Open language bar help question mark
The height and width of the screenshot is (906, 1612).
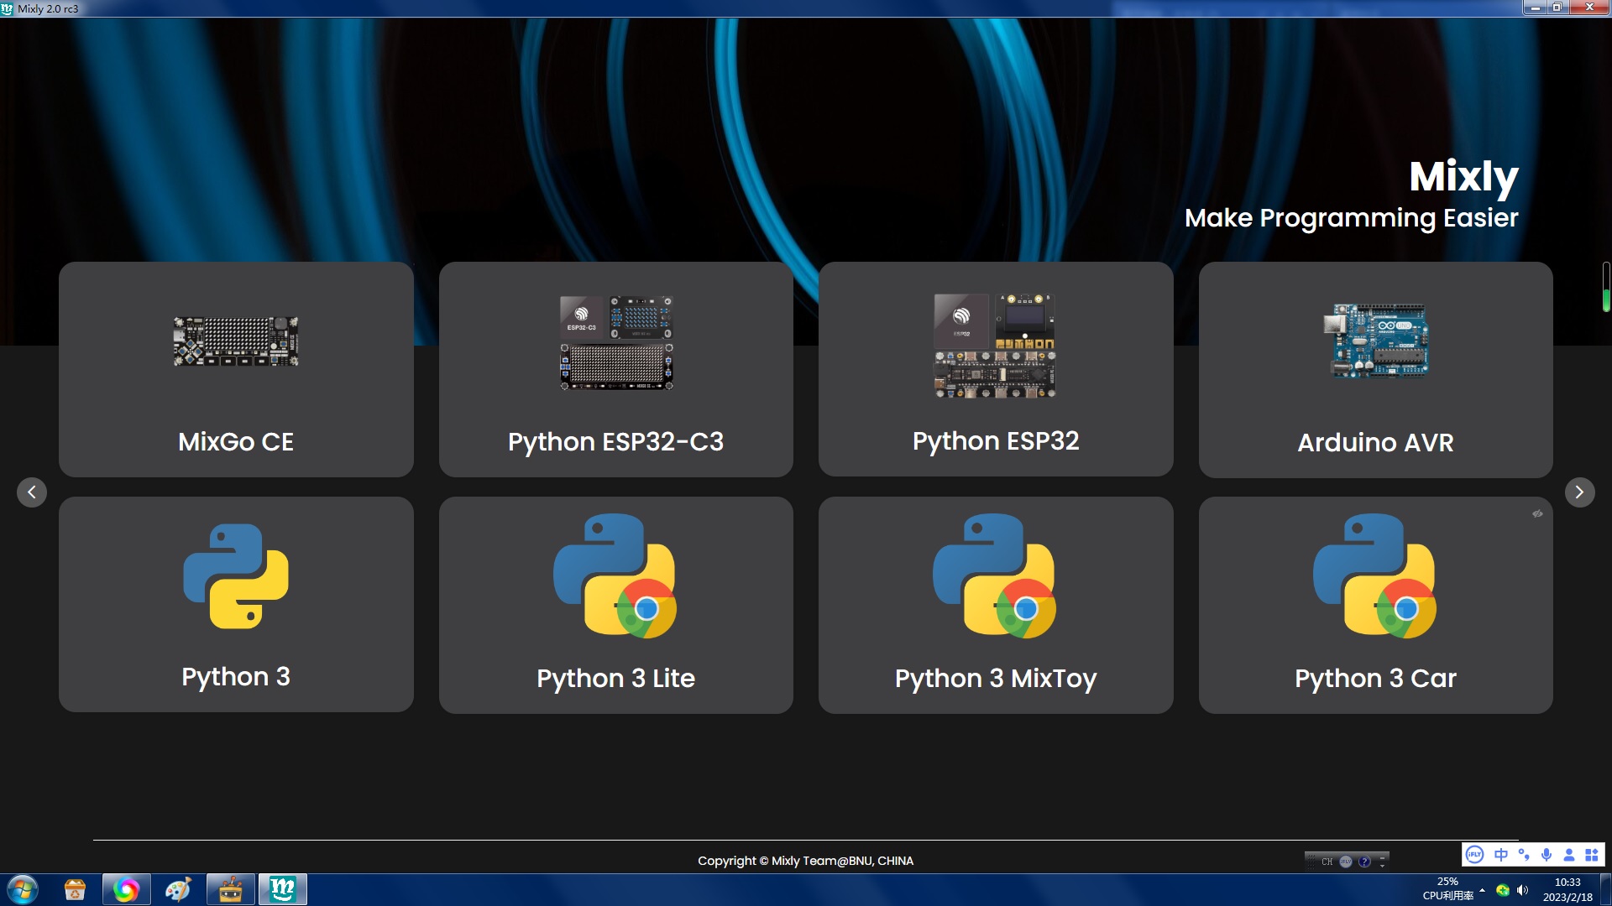tap(1364, 862)
